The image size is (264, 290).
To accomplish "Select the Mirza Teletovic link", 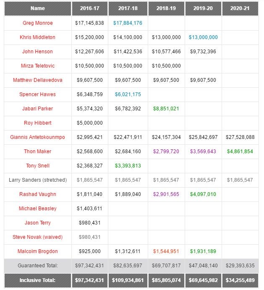I will (38, 66).
